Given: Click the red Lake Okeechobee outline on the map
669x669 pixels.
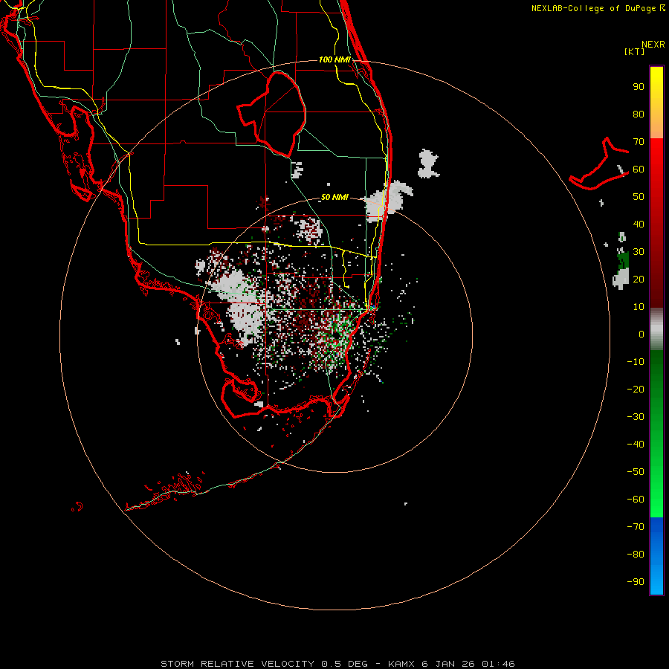Looking at the screenshot, I should tap(272, 114).
